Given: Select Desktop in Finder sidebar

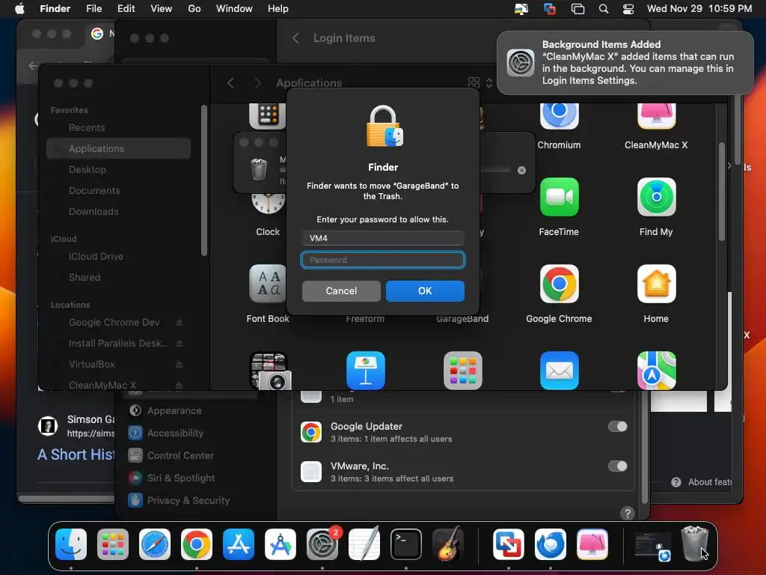Looking at the screenshot, I should click(x=87, y=170).
